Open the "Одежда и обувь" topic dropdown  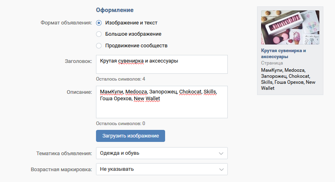pyautogui.click(x=161, y=153)
